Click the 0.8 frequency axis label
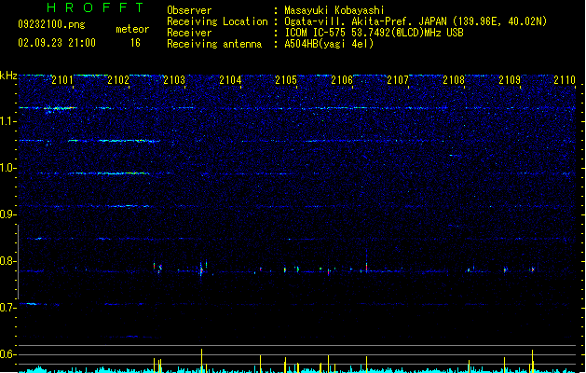Screen dimensions: 586x373 [8, 261]
